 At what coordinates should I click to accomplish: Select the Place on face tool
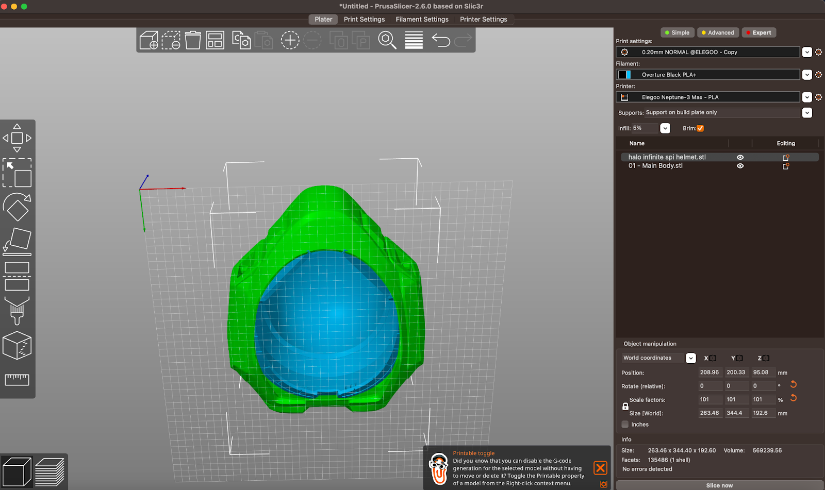coord(17,241)
